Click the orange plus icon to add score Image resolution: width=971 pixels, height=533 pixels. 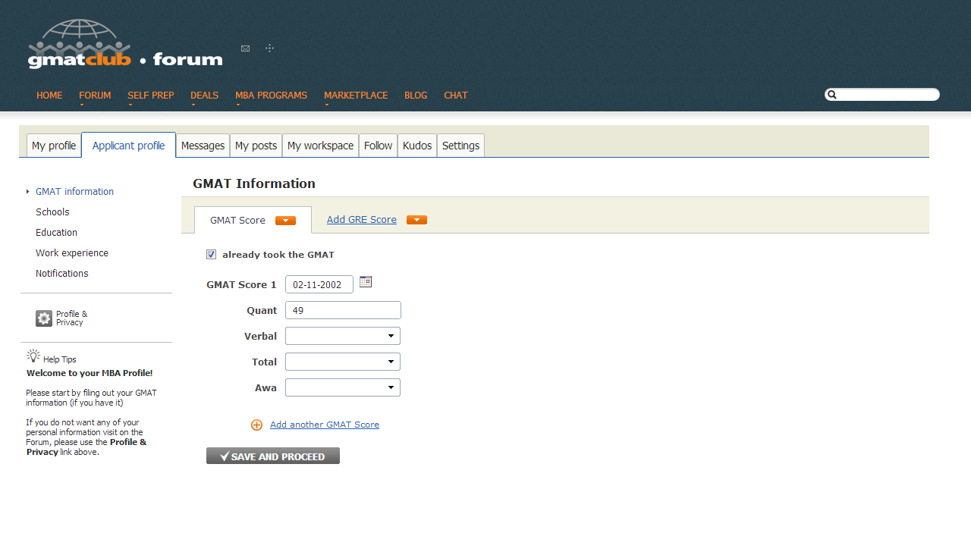[x=256, y=425]
